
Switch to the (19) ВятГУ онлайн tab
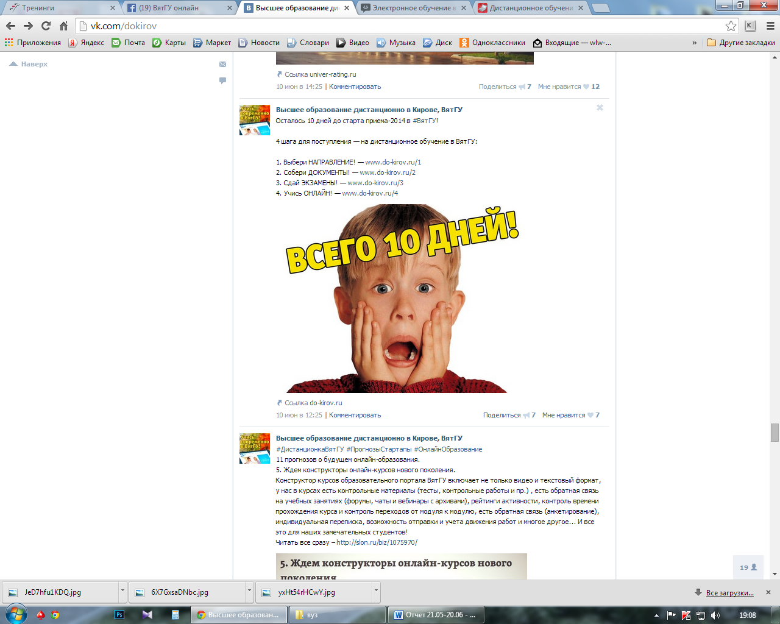pos(177,8)
